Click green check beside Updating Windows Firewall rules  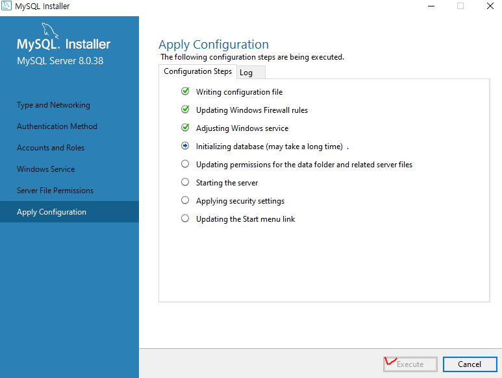coord(185,110)
